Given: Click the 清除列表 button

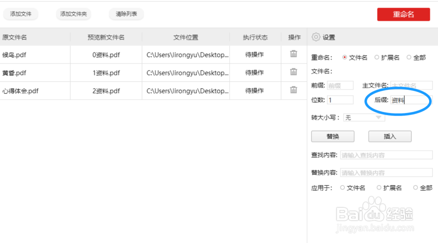Looking at the screenshot, I should (126, 14).
